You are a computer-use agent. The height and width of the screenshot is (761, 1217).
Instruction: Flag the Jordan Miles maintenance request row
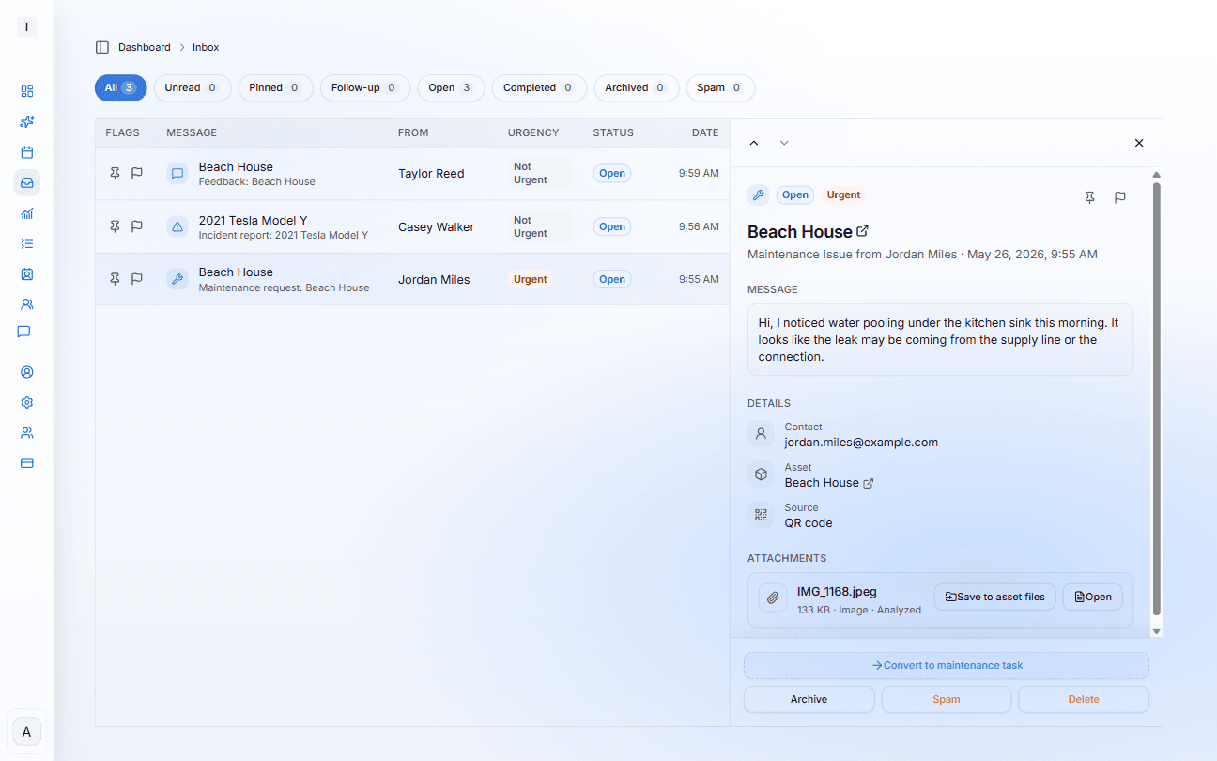(x=137, y=279)
